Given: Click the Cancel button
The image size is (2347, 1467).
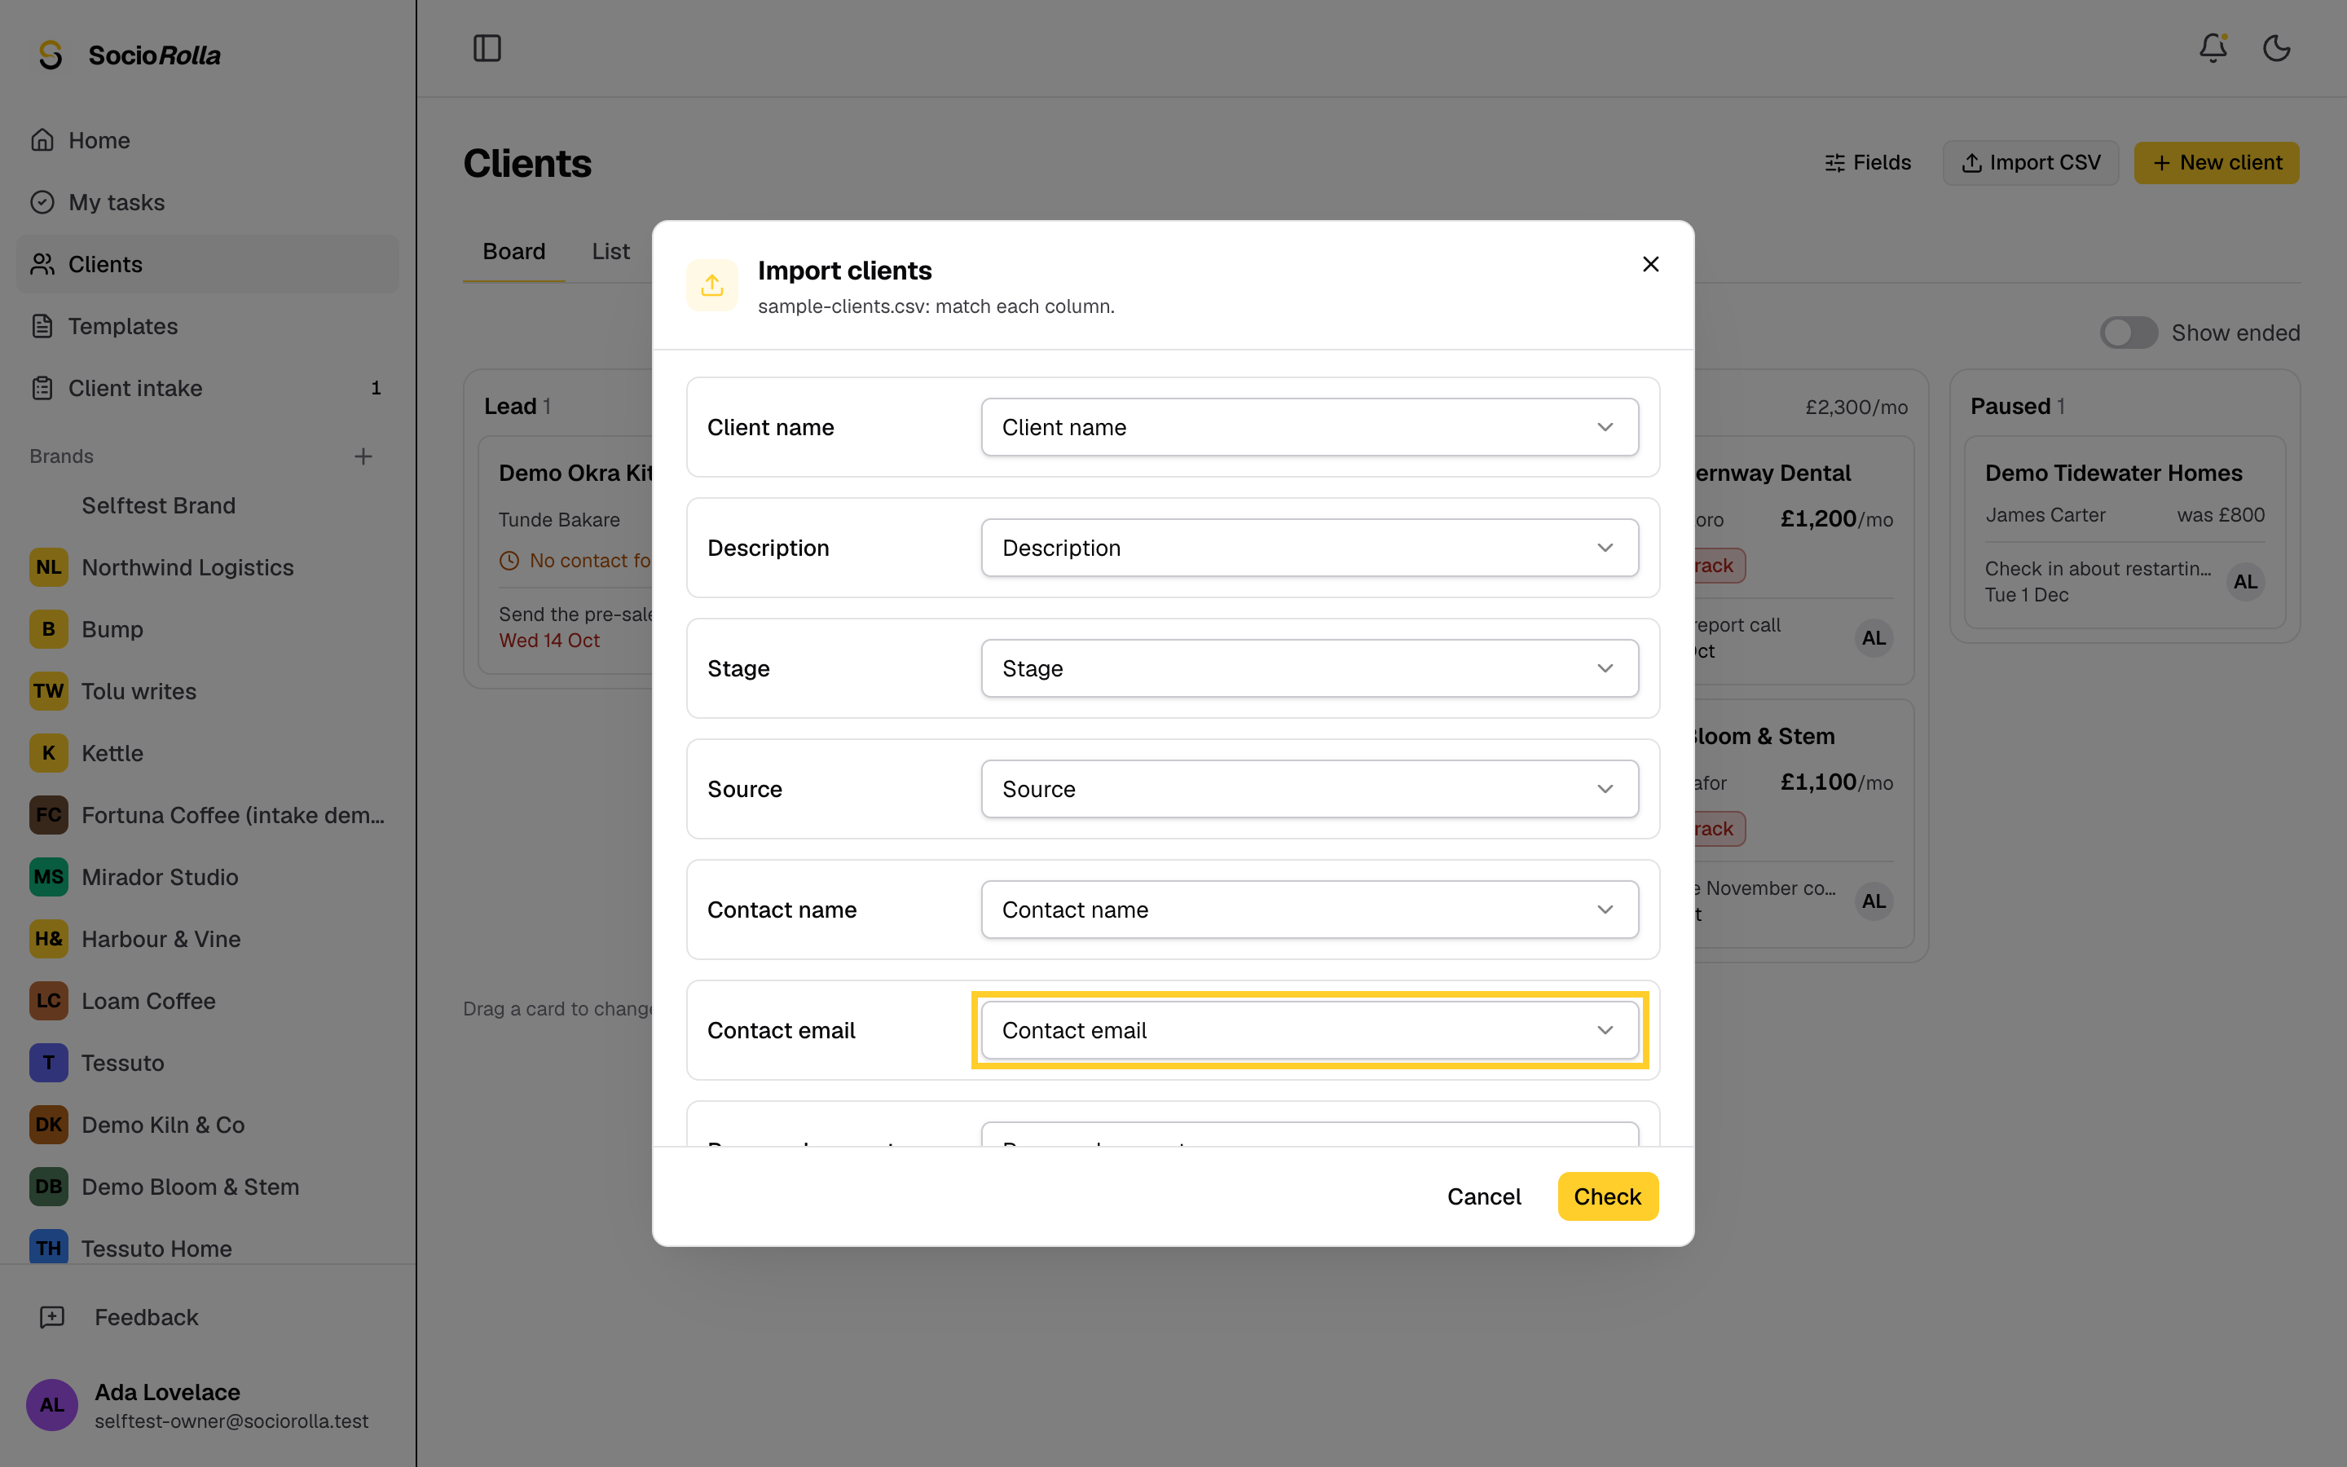Looking at the screenshot, I should click(1484, 1196).
